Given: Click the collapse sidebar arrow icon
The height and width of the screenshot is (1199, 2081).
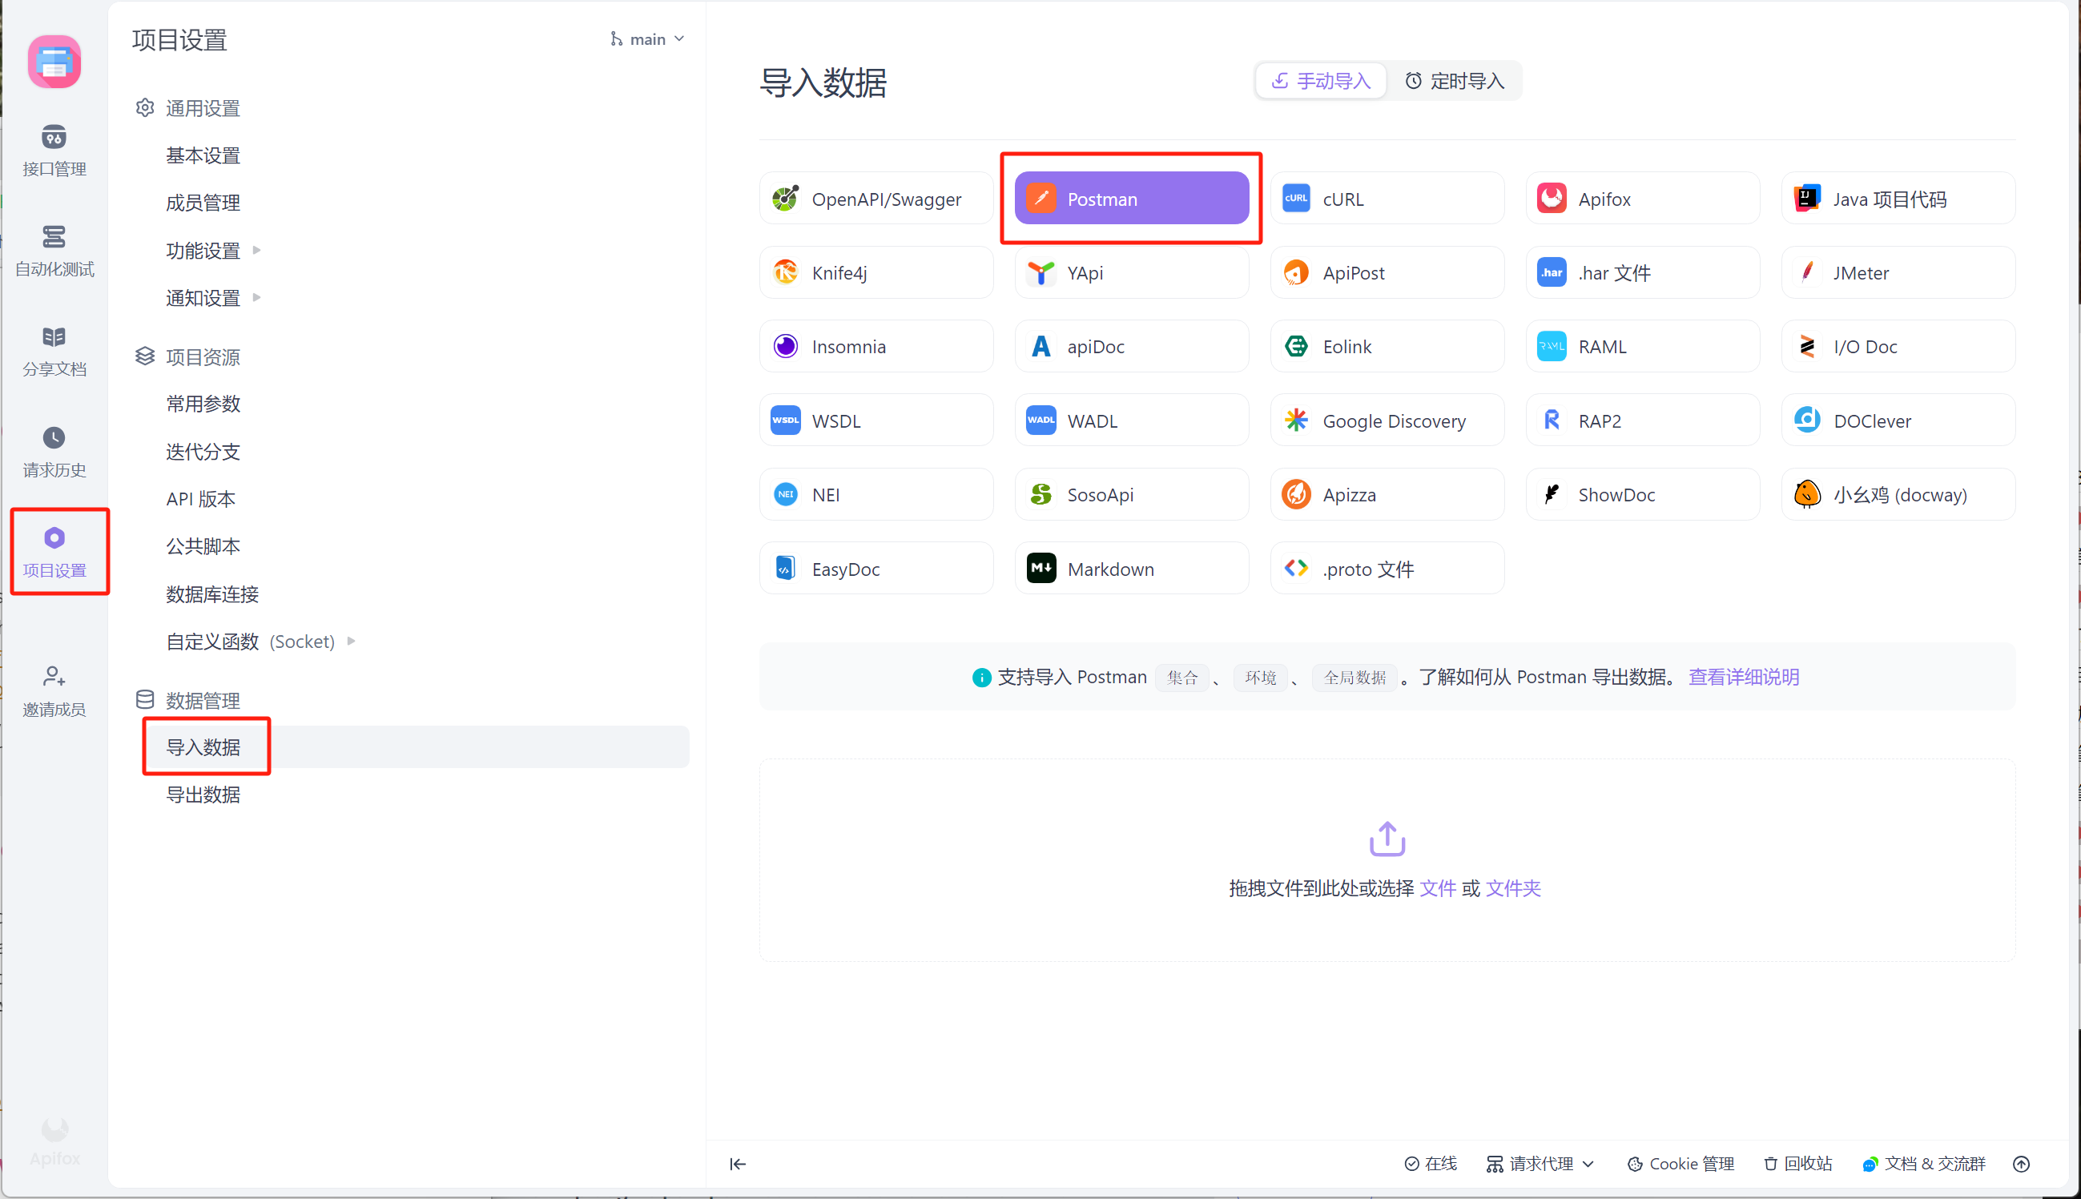Looking at the screenshot, I should (x=738, y=1163).
